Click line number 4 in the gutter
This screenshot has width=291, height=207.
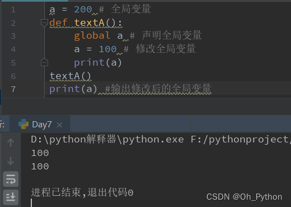tap(13, 49)
